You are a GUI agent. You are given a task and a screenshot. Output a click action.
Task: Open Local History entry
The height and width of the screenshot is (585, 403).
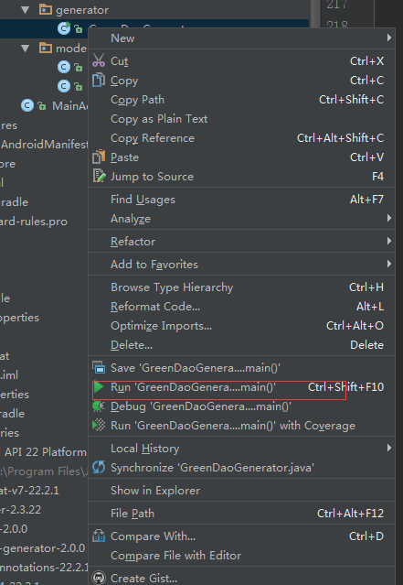242,449
